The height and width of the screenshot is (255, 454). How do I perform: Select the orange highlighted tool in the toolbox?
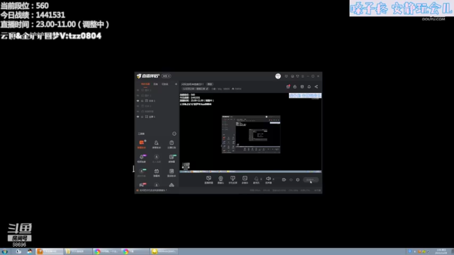click(x=141, y=144)
